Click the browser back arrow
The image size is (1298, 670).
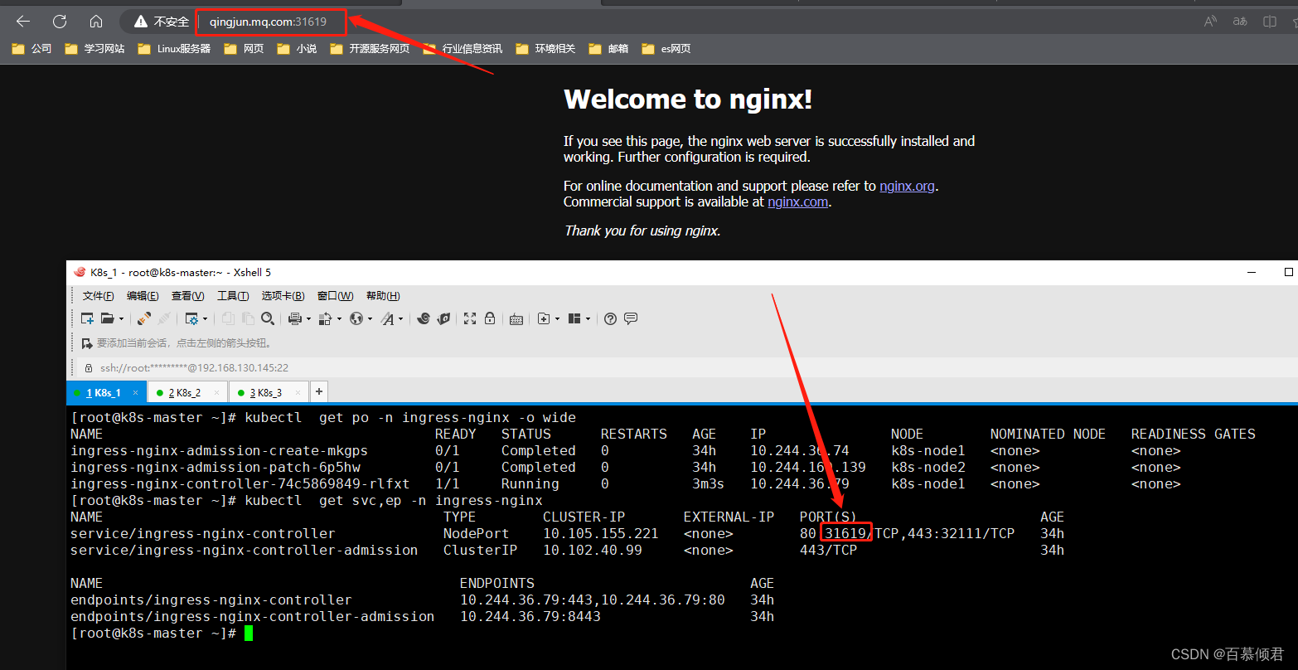point(23,22)
